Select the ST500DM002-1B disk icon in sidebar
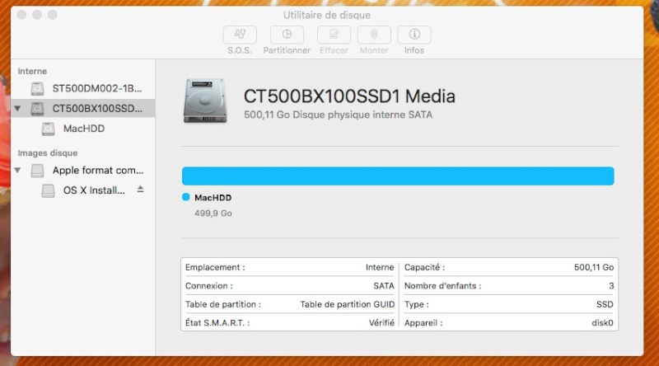 (x=37, y=88)
